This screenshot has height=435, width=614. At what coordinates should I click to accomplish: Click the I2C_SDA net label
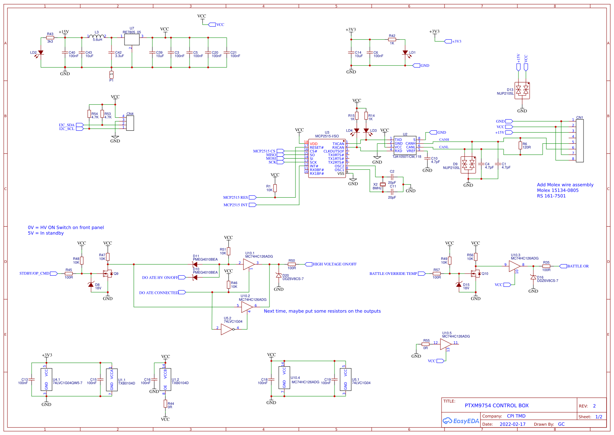(x=67, y=124)
